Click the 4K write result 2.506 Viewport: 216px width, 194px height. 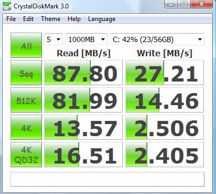pyautogui.click(x=165, y=127)
